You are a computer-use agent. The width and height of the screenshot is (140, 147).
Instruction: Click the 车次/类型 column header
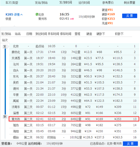pyautogui.click(x=12, y=3)
